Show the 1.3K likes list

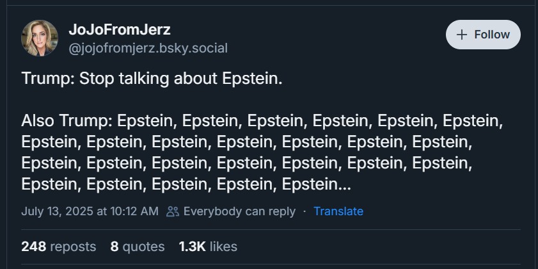tap(208, 246)
